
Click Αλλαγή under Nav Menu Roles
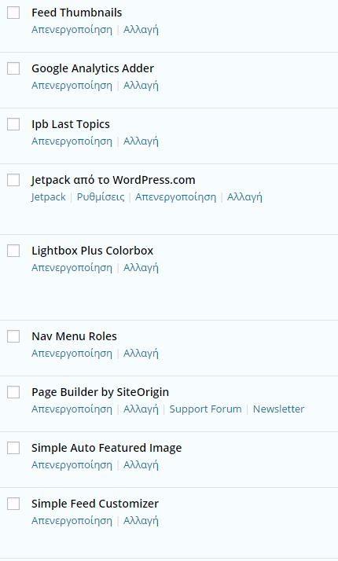coord(141,354)
